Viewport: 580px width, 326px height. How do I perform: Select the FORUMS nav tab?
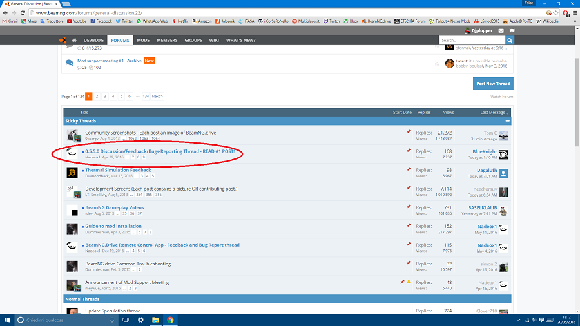point(121,41)
